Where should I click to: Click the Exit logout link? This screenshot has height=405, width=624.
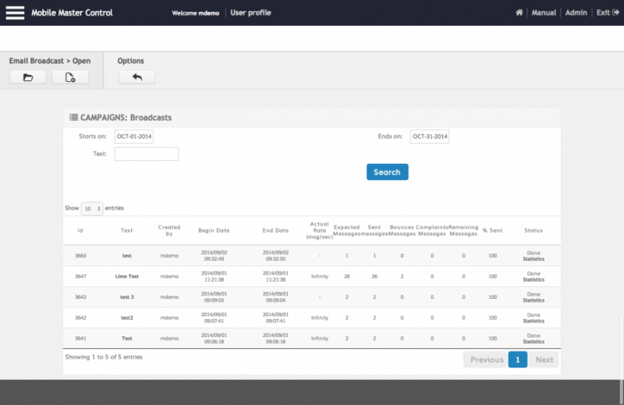point(603,12)
